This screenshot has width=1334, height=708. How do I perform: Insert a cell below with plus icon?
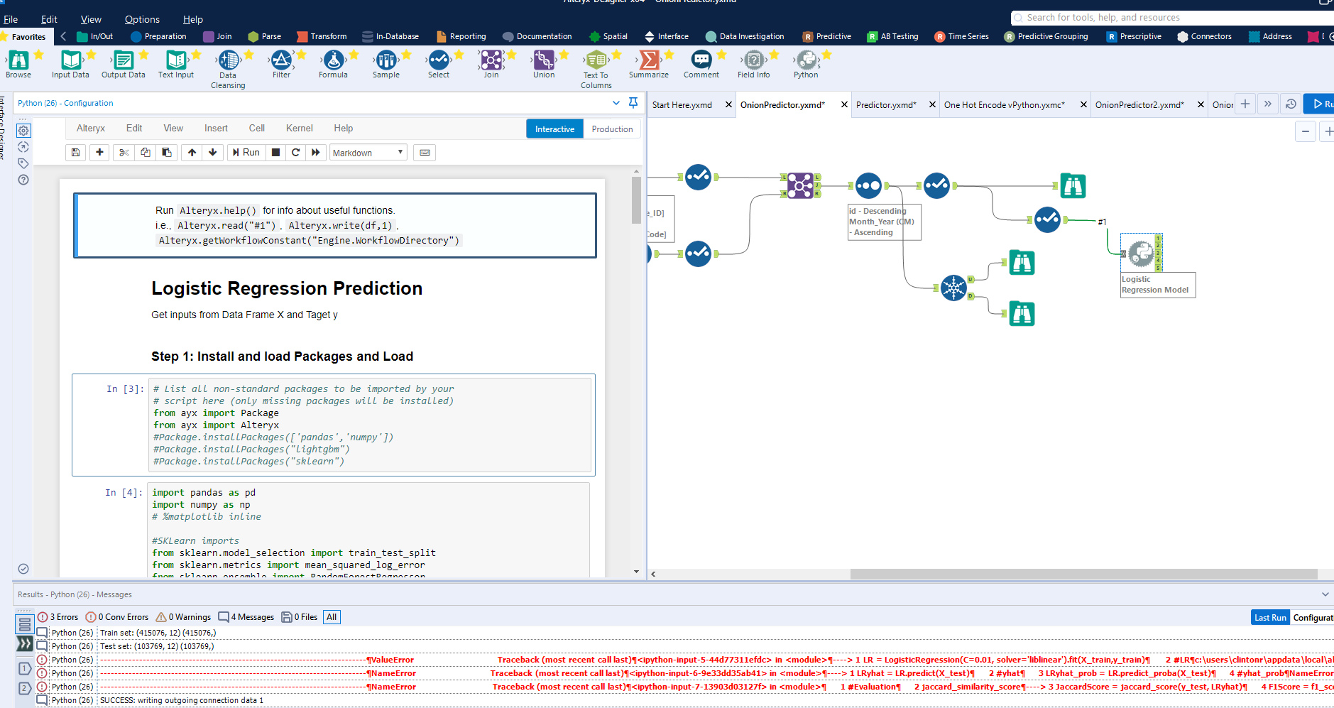click(99, 153)
